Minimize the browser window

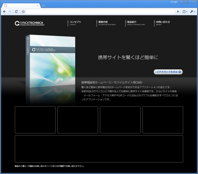point(181,2)
